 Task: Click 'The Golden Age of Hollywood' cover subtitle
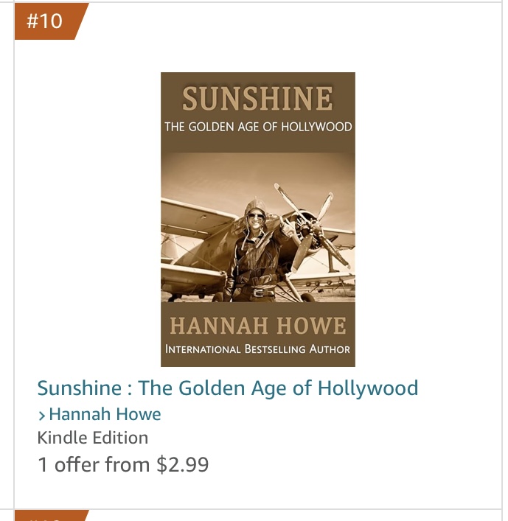click(x=257, y=127)
